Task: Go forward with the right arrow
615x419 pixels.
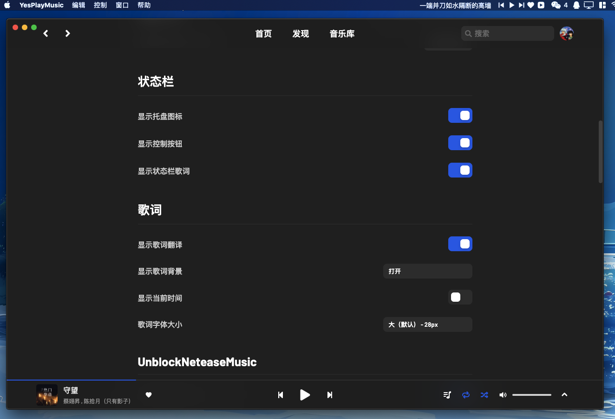Action: 68,33
